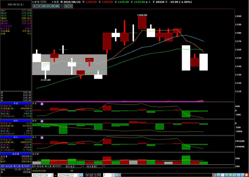Click the red alert bell icon
This screenshot has width=249, height=177.
click(x=246, y=175)
